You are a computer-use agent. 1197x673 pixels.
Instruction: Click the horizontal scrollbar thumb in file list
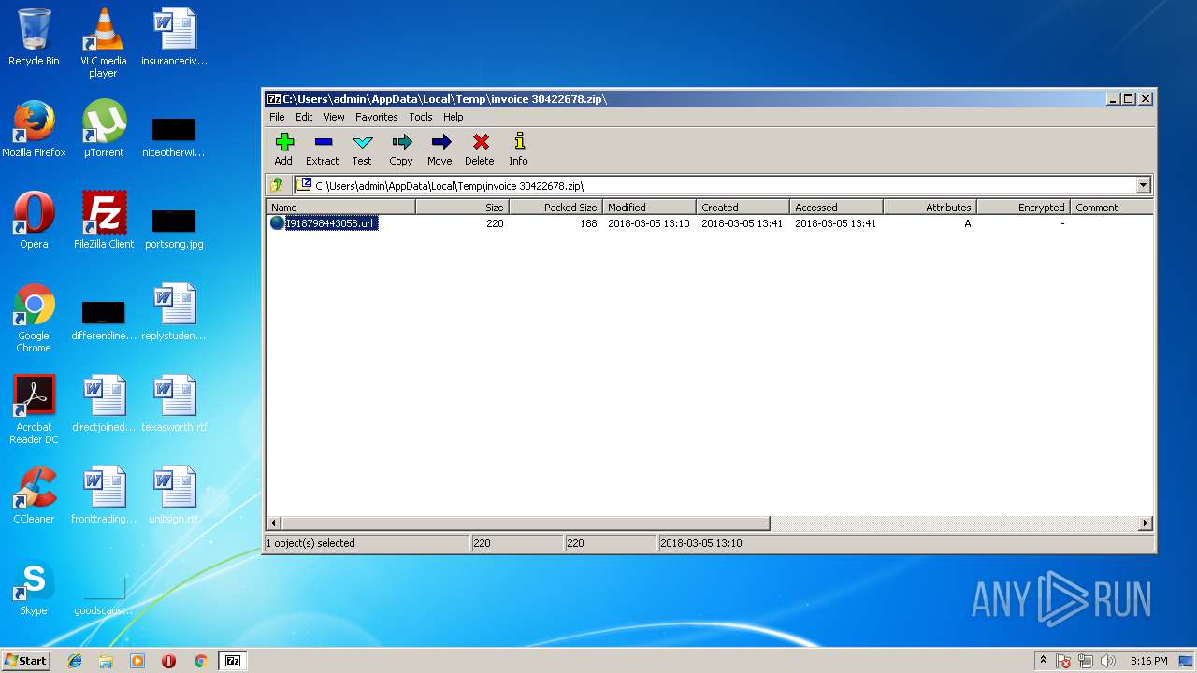pyautogui.click(x=525, y=523)
